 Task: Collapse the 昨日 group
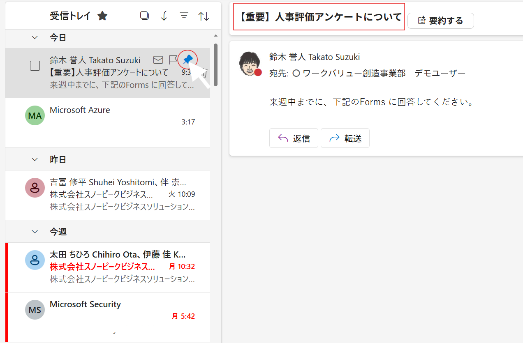point(35,159)
